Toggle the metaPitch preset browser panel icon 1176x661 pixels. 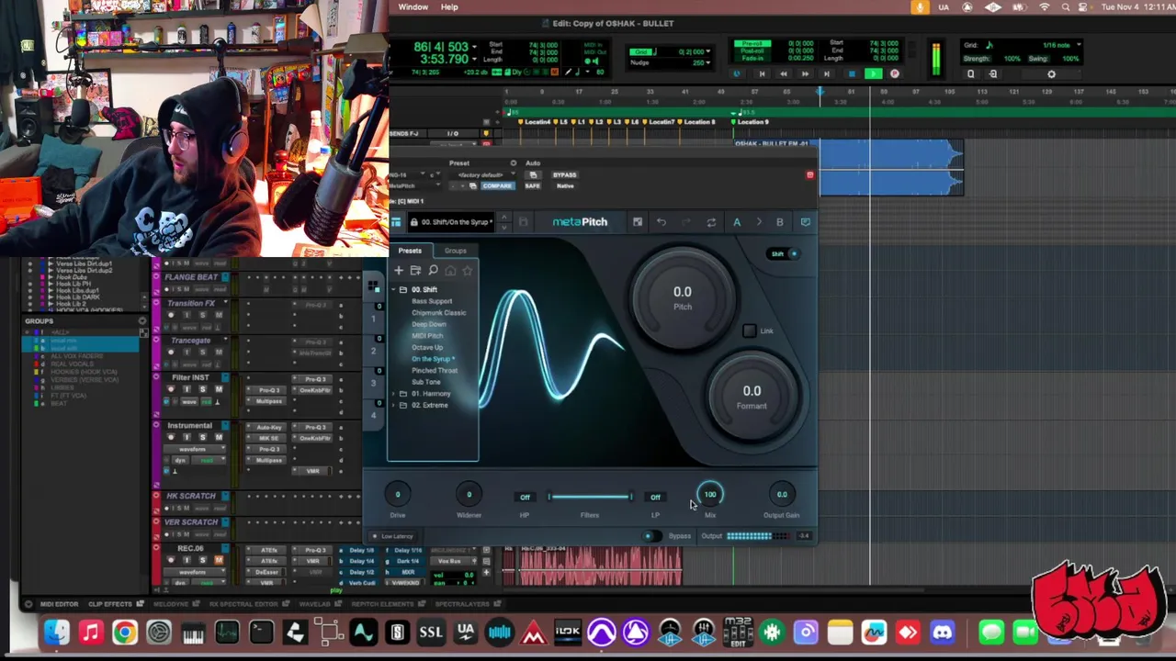(x=396, y=222)
